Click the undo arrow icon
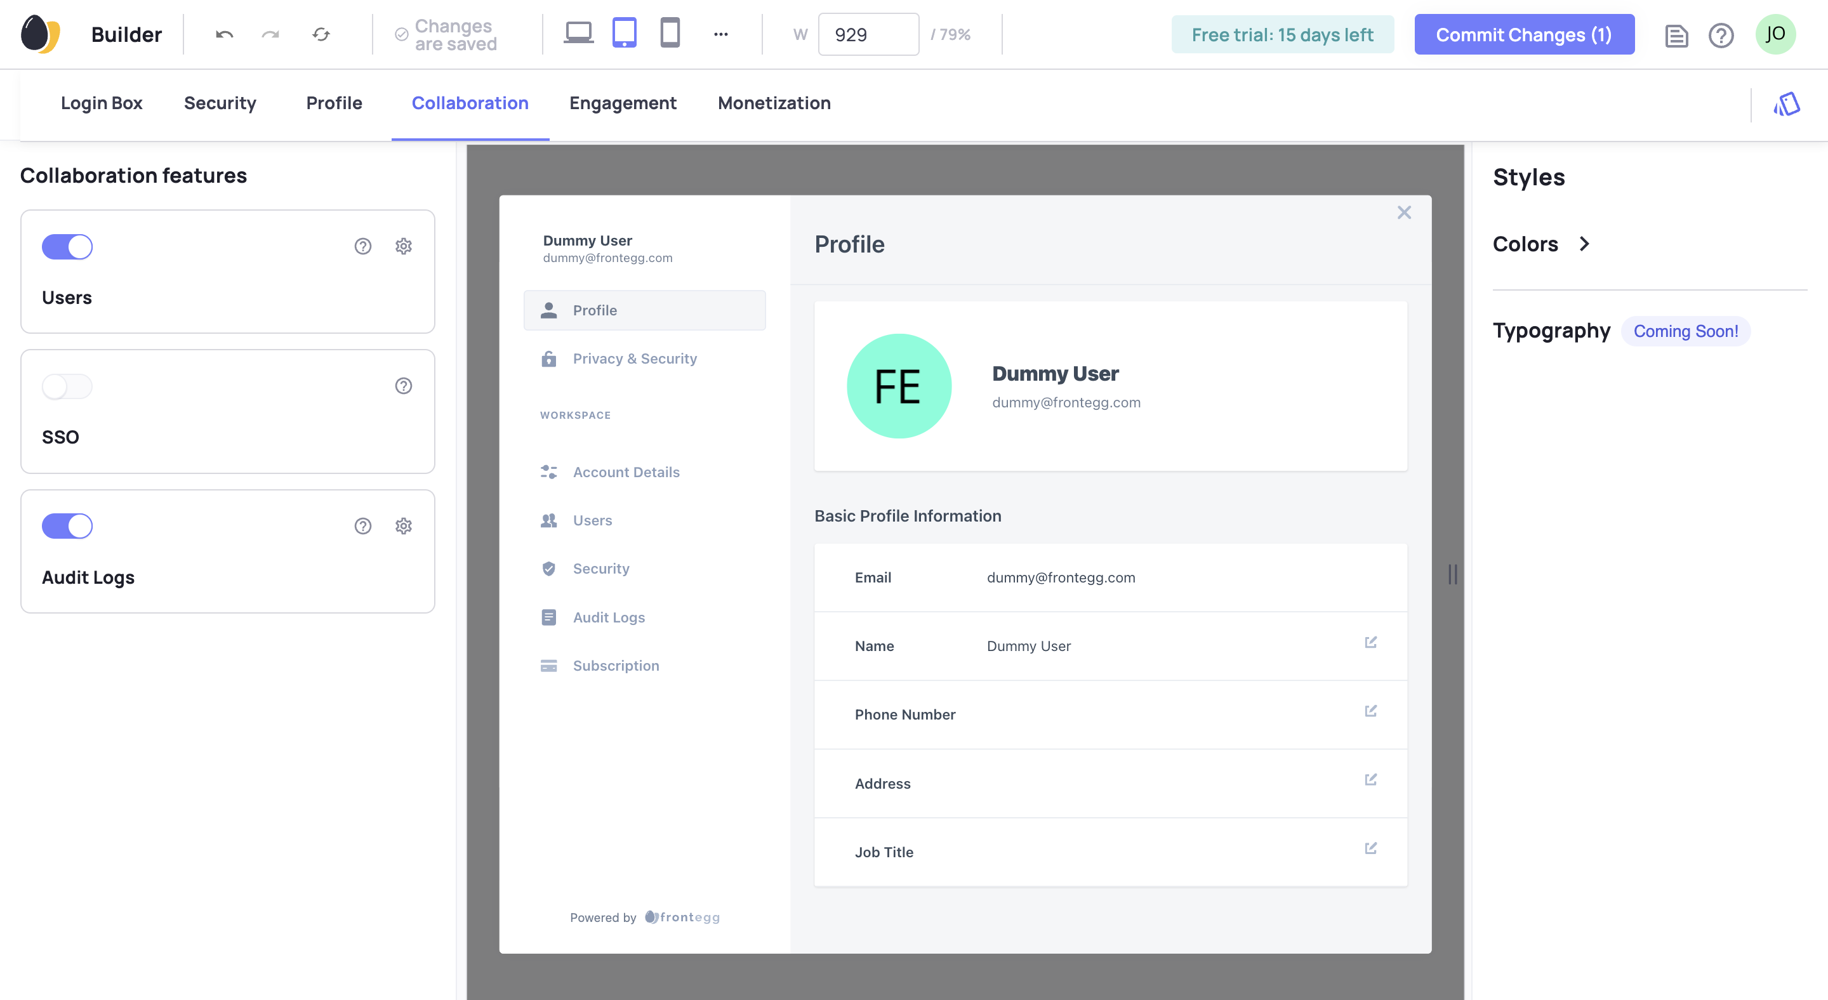 [x=224, y=34]
